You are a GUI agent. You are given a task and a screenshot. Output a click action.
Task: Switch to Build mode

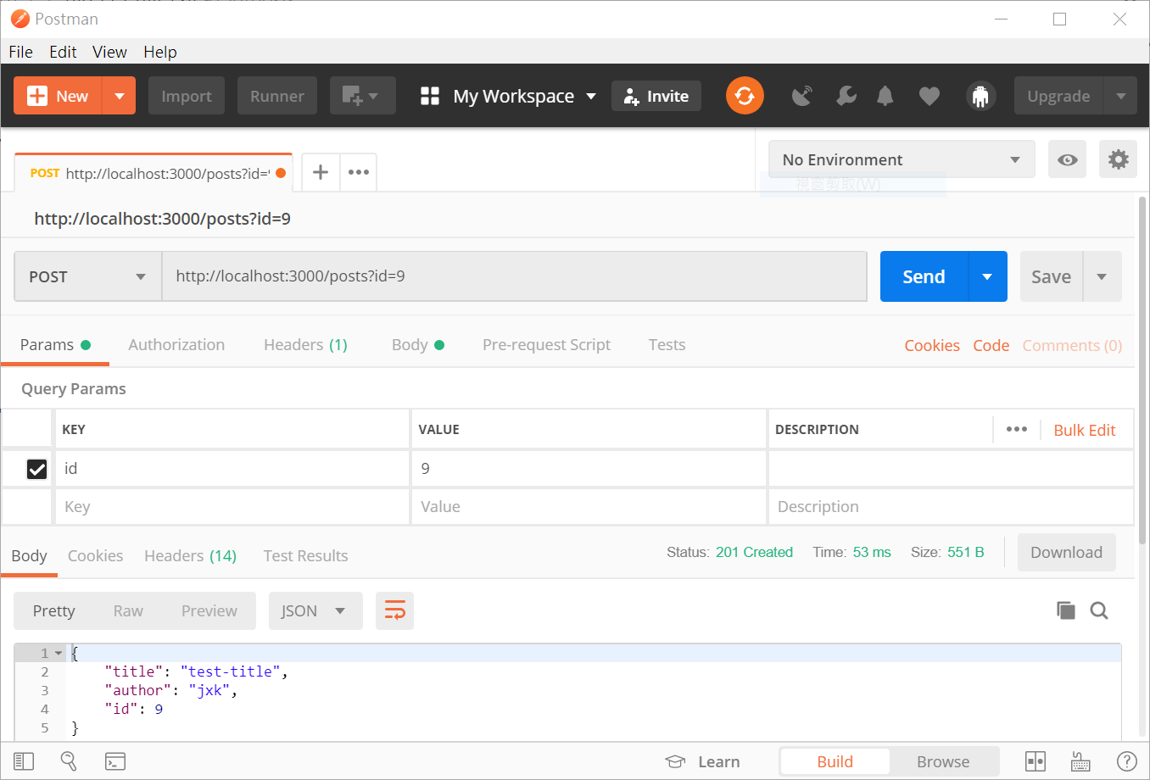click(x=835, y=761)
